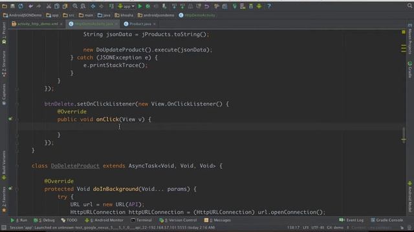Click the editor vertical scrollbar thumb
This screenshot has width=414, height=232.
tap(404, 135)
